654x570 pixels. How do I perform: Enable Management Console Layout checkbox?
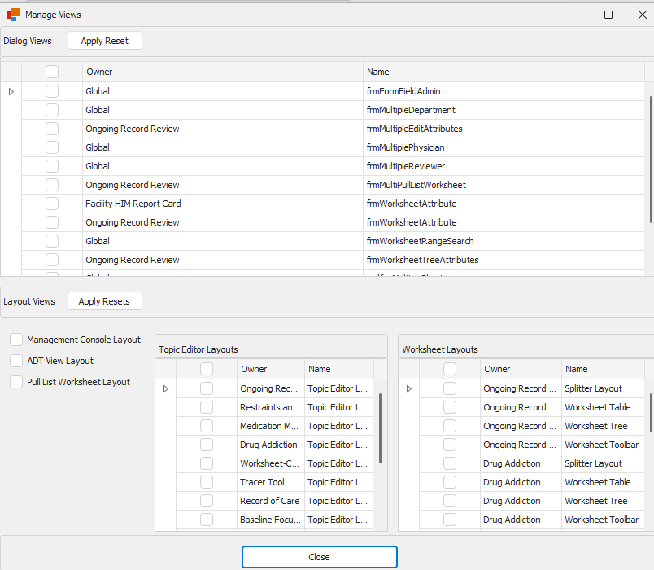pyautogui.click(x=16, y=340)
